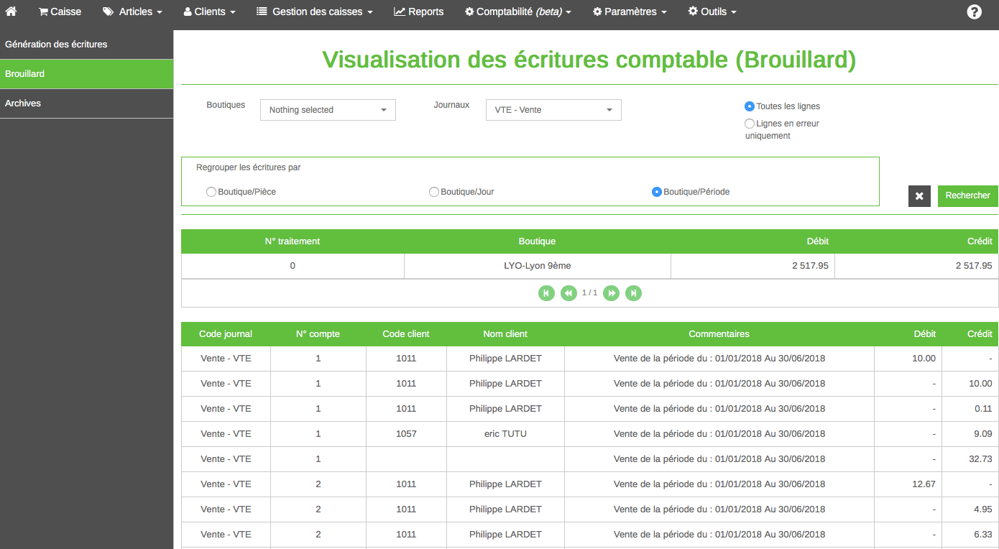Expand the Outils menu
This screenshot has height=549, width=999.
pos(712,11)
